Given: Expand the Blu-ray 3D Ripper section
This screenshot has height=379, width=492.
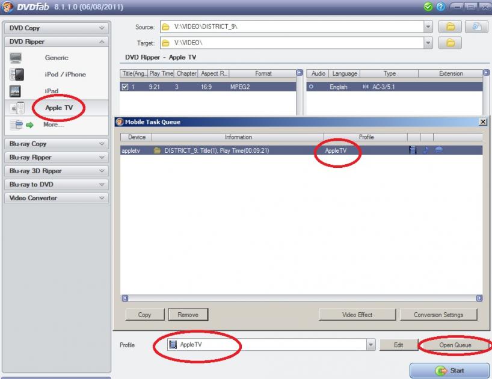Looking at the screenshot, I should 57,171.
